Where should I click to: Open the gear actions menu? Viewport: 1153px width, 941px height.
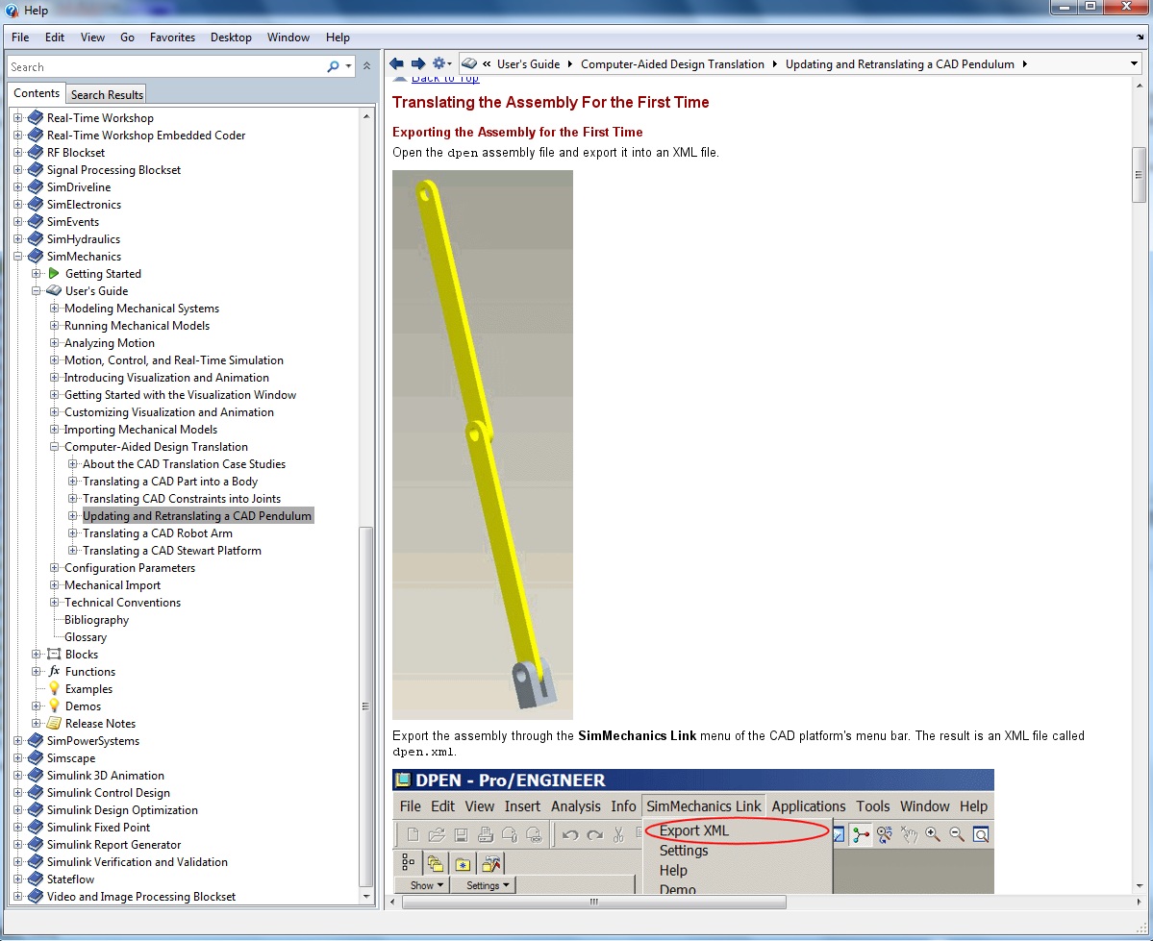click(x=442, y=64)
